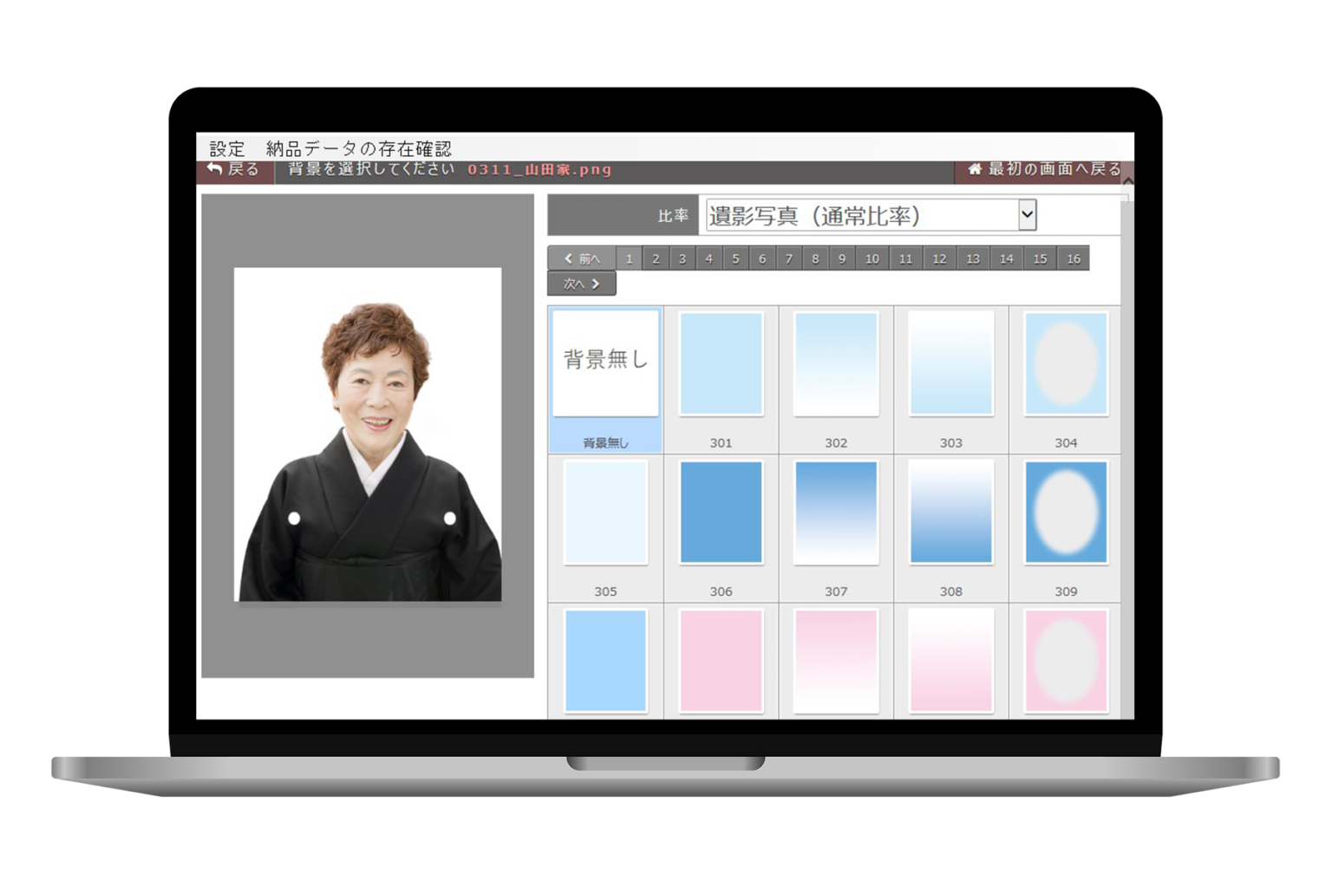Select page 10 in pagination
Viewport: 1332px width, 888px height.
pos(872,258)
